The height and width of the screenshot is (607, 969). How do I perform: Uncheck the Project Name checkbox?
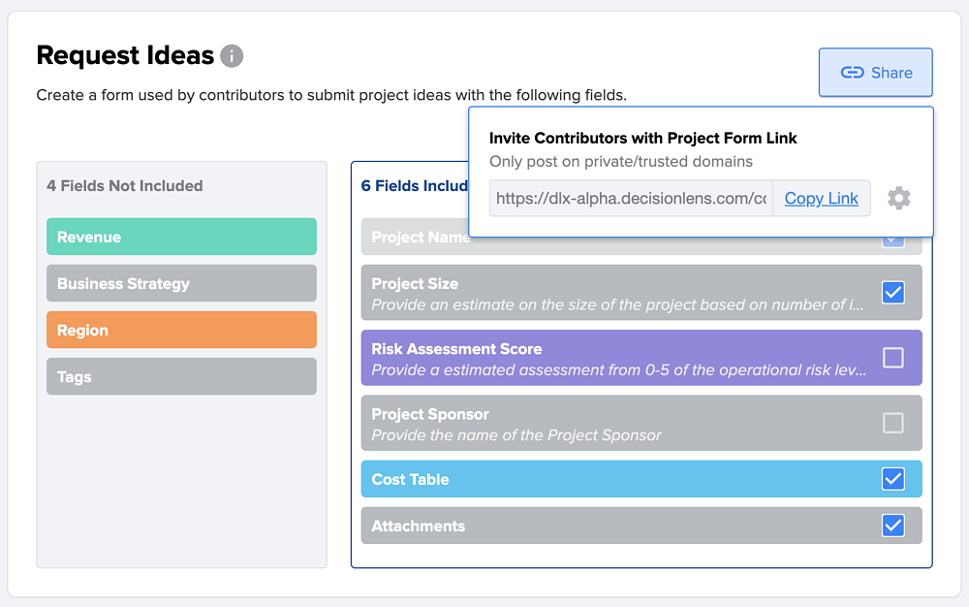tap(892, 237)
